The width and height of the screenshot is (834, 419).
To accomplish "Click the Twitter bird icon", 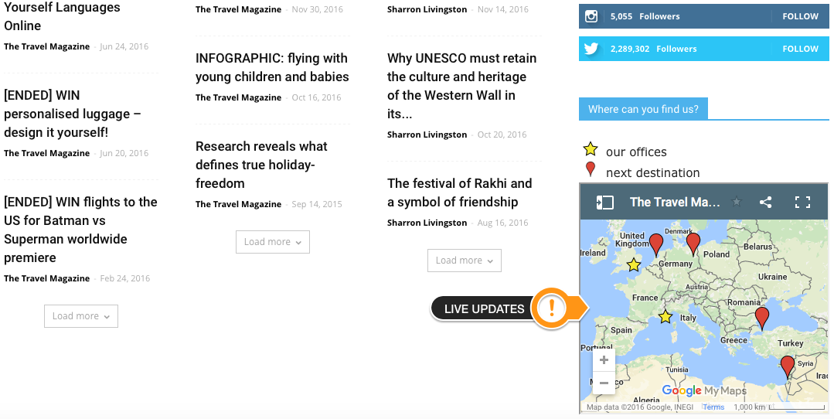I will coord(591,49).
